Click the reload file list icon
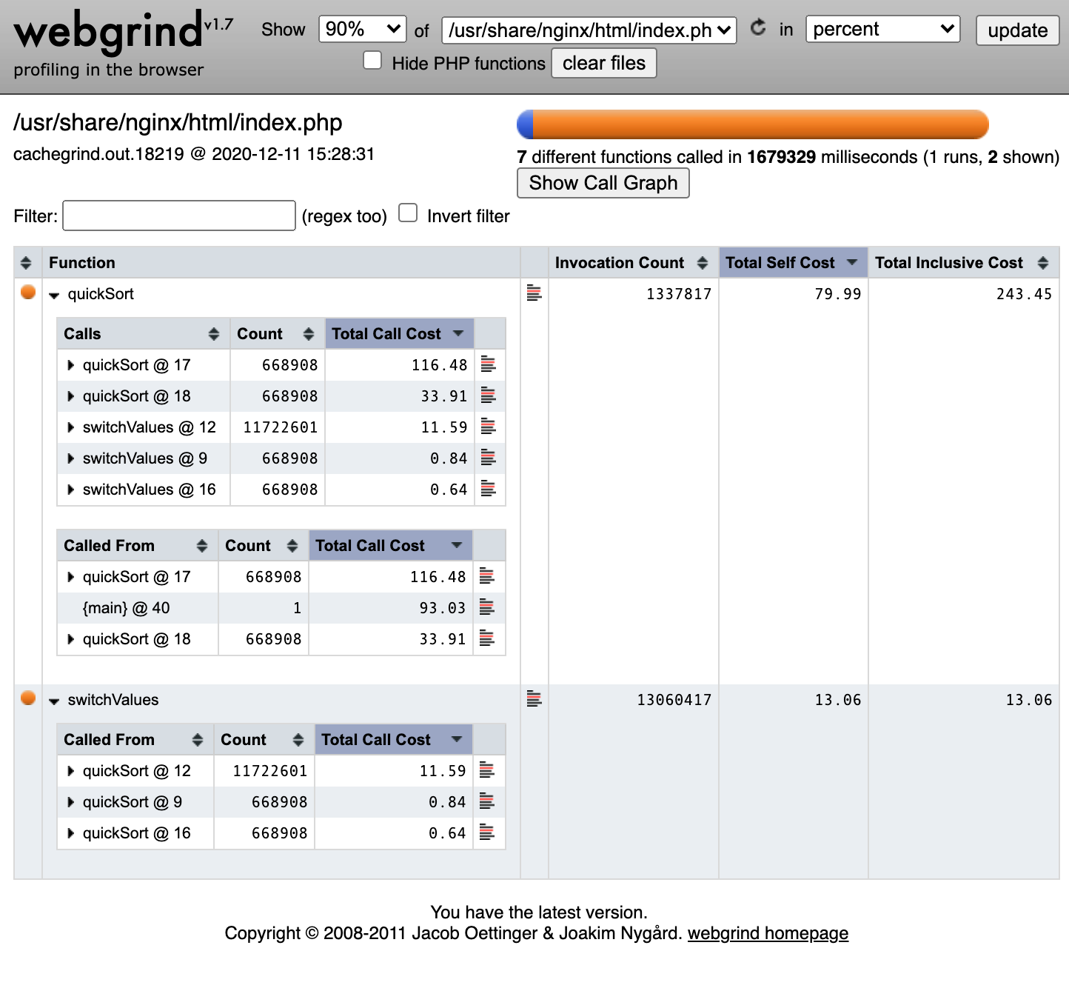Viewport: 1069px width, 988px height. pyautogui.click(x=757, y=28)
